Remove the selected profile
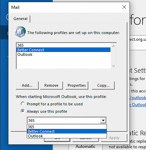Viewport: 146px width, 150px height. point(51,85)
